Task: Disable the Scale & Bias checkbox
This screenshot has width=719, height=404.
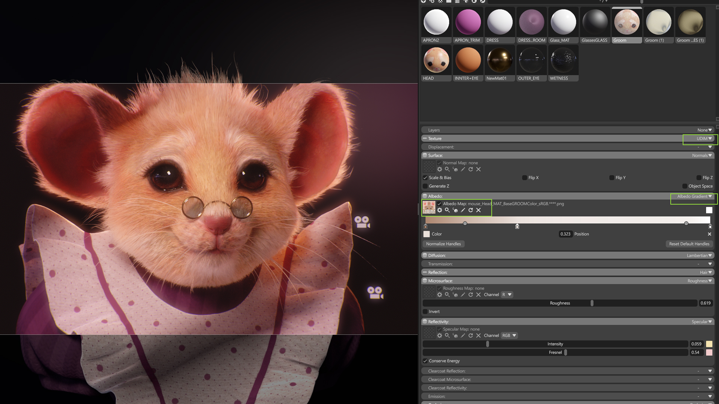Action: pyautogui.click(x=425, y=178)
